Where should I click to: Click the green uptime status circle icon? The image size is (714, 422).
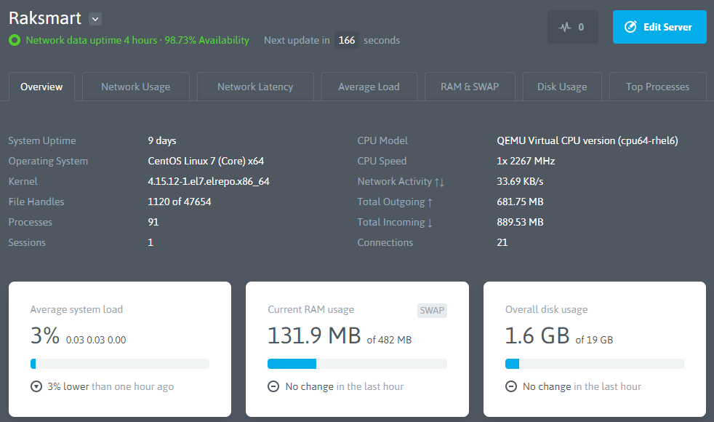[x=15, y=41]
